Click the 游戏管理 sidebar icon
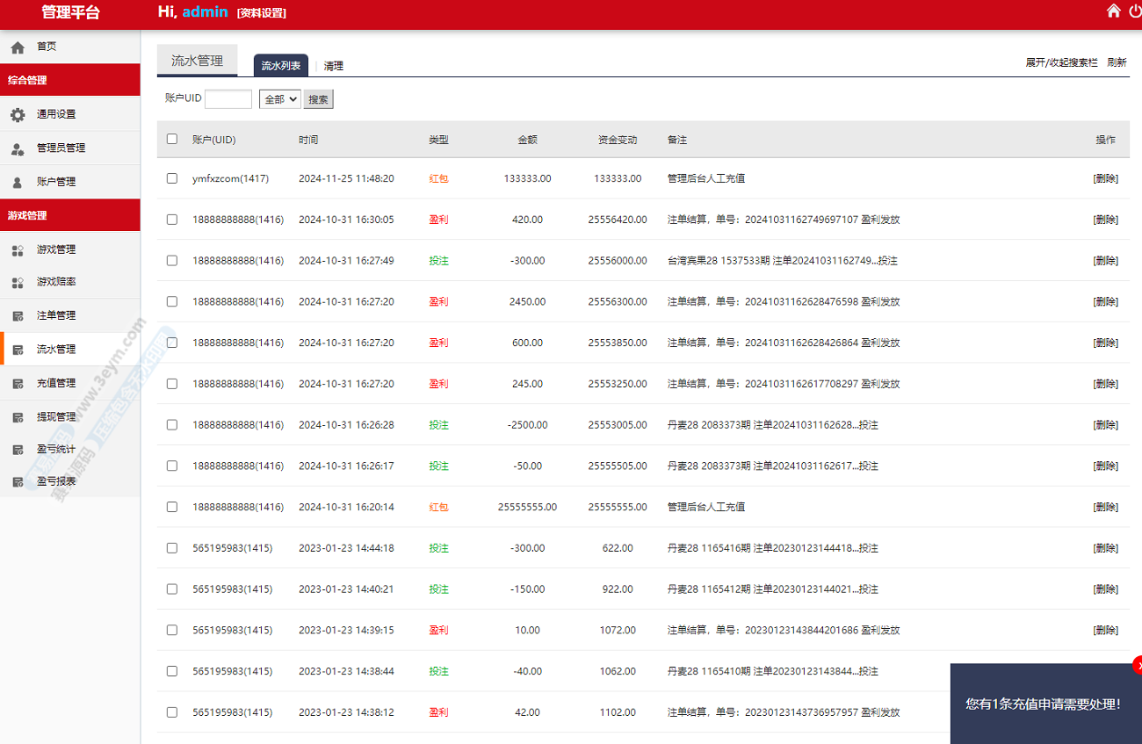This screenshot has width=1142, height=744. (x=18, y=250)
